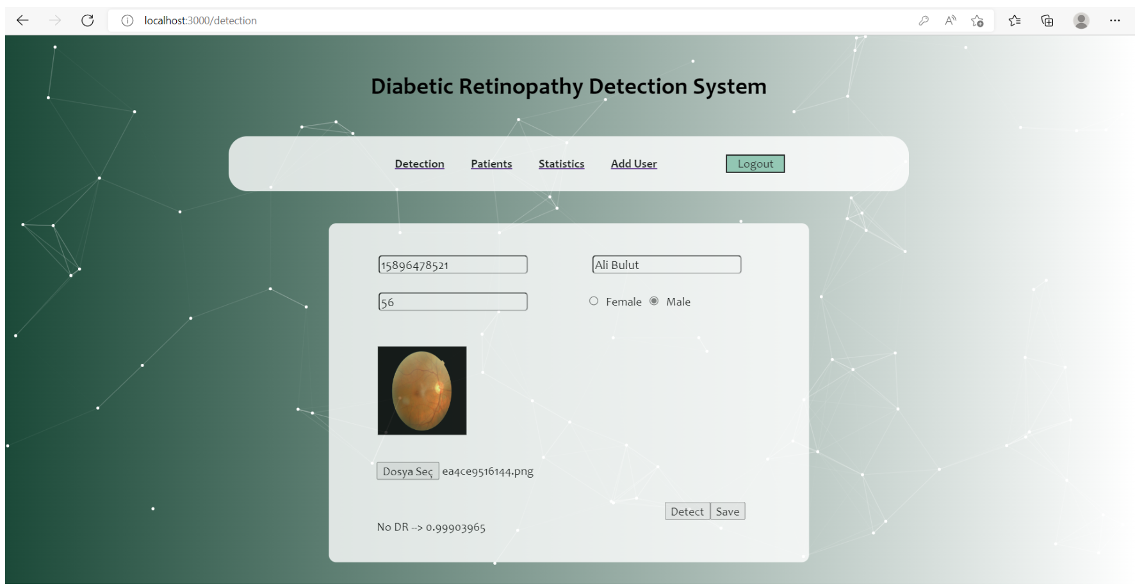The image size is (1135, 588).
Task: Select the Female radio button
Action: [x=593, y=300]
